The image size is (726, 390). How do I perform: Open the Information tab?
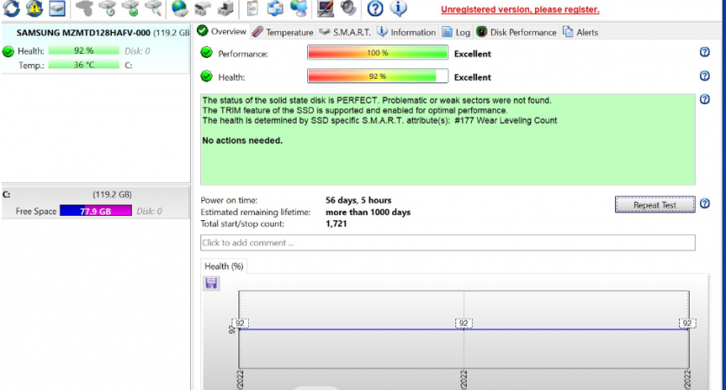(406, 32)
